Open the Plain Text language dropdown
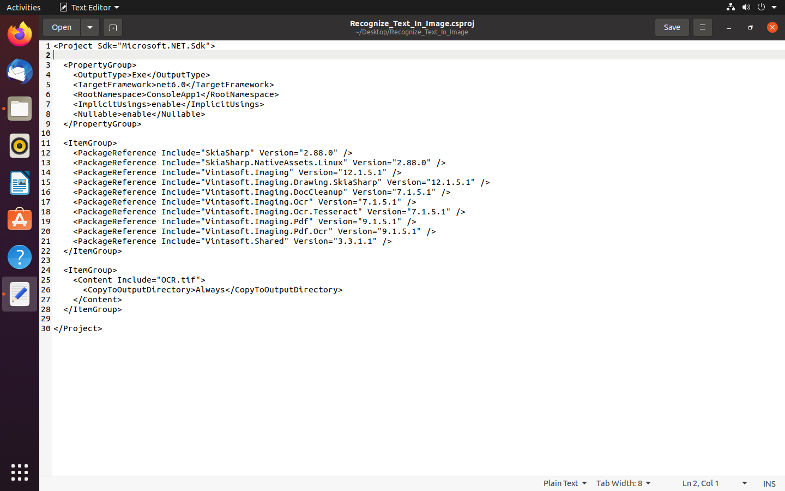Image resolution: width=785 pixels, height=491 pixels. [x=565, y=483]
